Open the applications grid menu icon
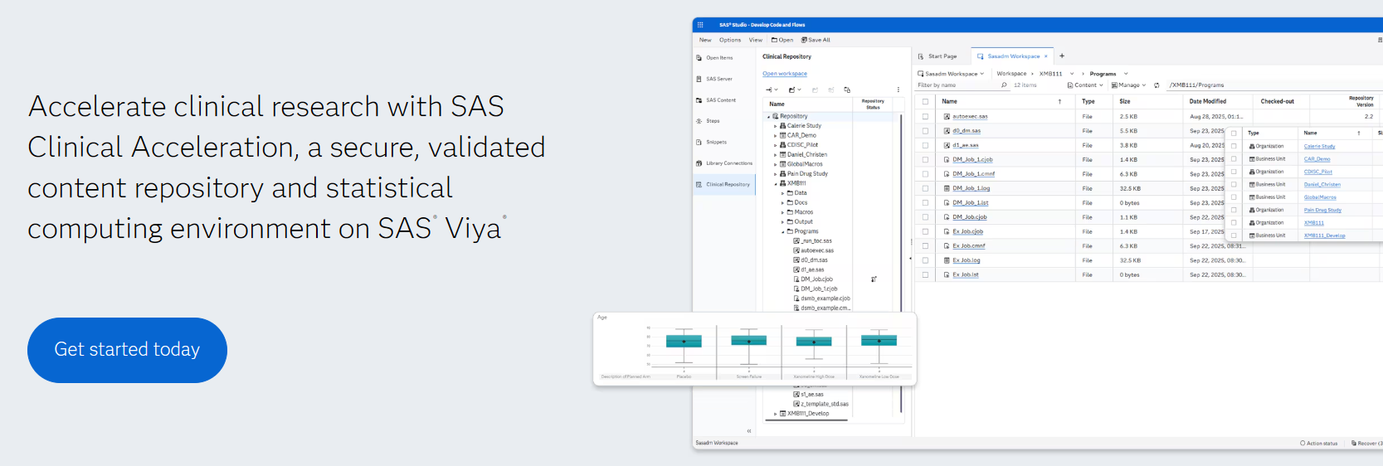 pyautogui.click(x=700, y=25)
